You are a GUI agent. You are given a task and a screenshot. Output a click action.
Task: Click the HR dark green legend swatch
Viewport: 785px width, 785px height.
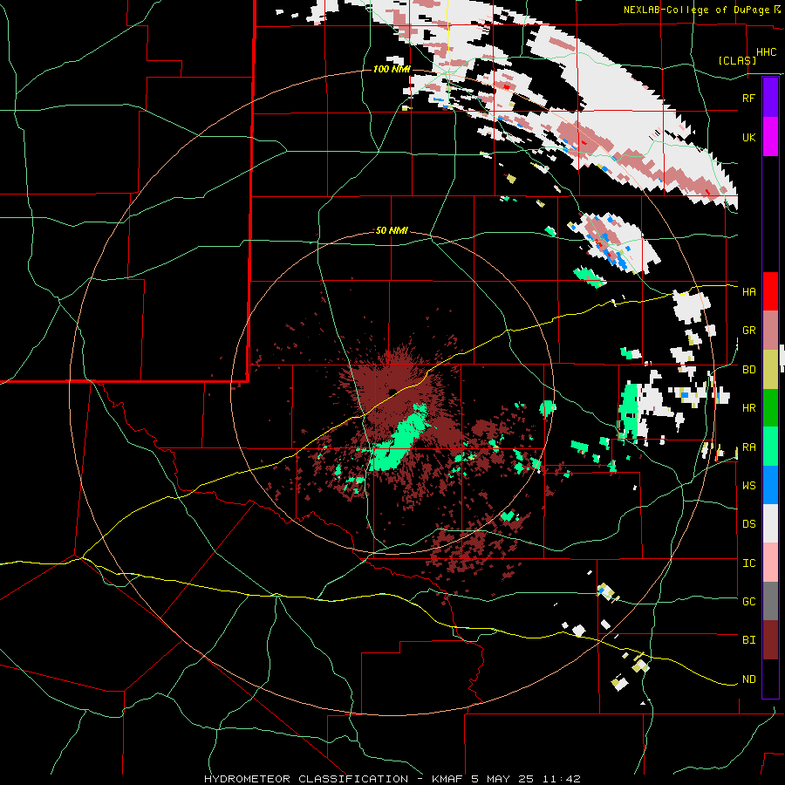click(770, 408)
